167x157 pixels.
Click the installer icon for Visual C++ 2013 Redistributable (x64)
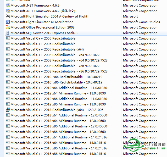tap(8, 110)
